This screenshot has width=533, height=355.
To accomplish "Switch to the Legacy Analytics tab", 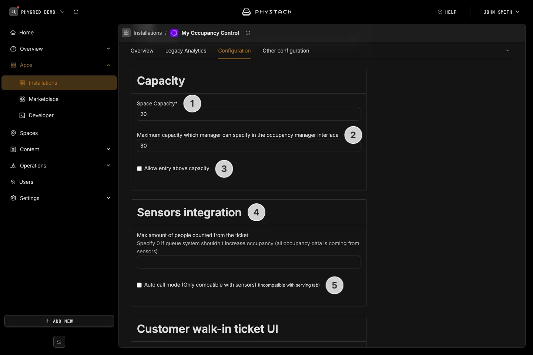I will (186, 51).
